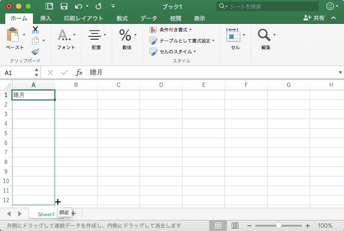Open the Cell Styles dropdown arrow
This screenshot has width=344, height=231.
coord(195,52)
